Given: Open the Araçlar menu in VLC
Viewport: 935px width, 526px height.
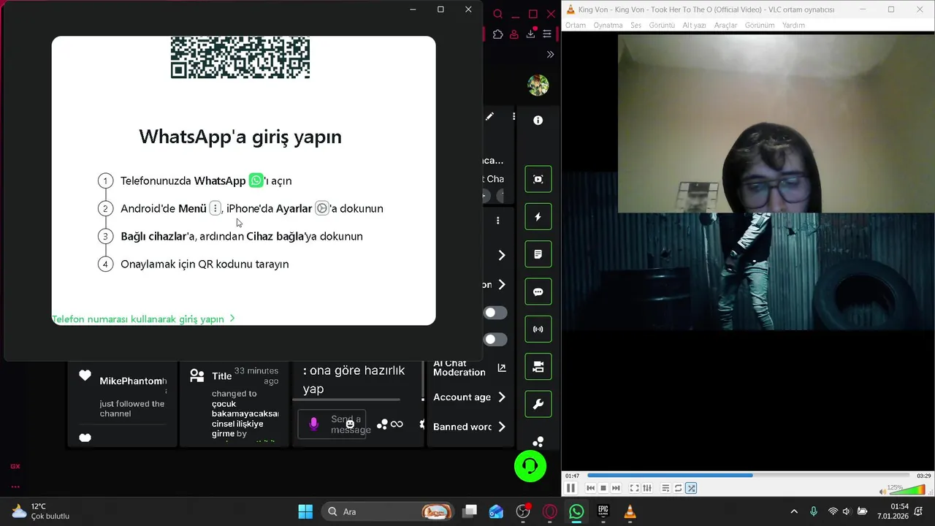Looking at the screenshot, I should [x=725, y=25].
